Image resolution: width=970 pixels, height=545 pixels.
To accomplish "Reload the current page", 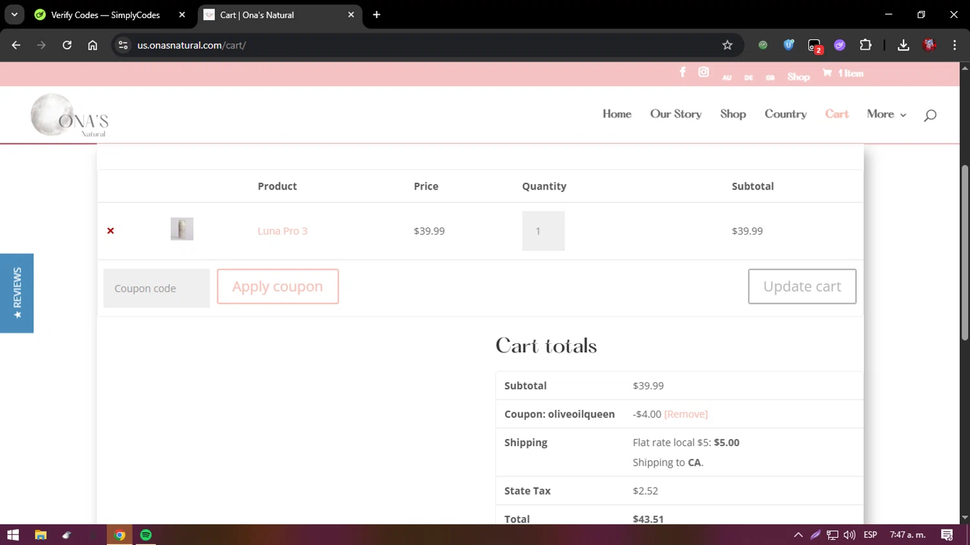I will point(67,45).
